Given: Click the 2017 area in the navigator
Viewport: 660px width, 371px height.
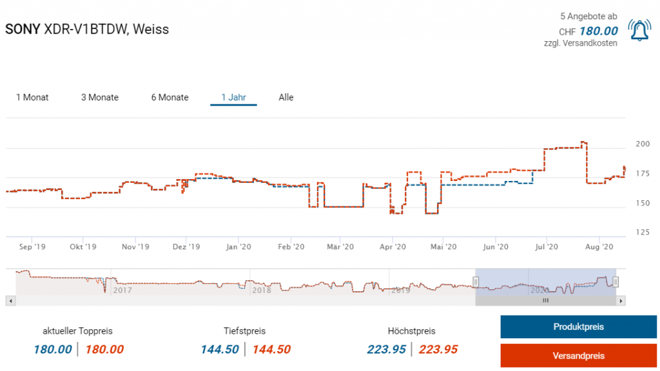Looking at the screenshot, I should (x=122, y=290).
